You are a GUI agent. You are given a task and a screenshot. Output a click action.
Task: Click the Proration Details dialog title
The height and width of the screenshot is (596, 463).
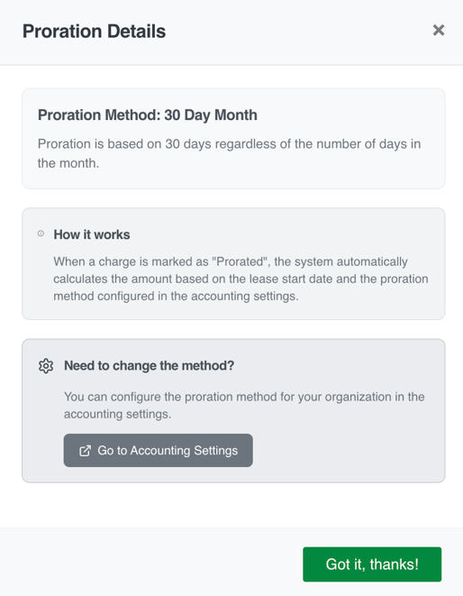[94, 32]
